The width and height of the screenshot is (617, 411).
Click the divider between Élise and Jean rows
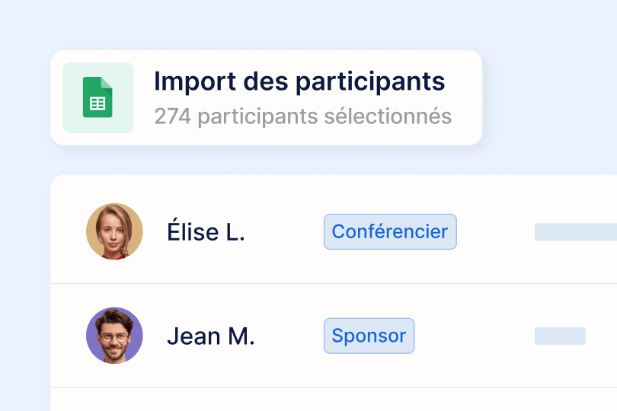pos(305,284)
